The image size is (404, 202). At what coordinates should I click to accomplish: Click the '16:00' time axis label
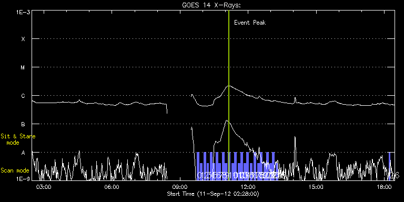pyautogui.click(x=384, y=187)
